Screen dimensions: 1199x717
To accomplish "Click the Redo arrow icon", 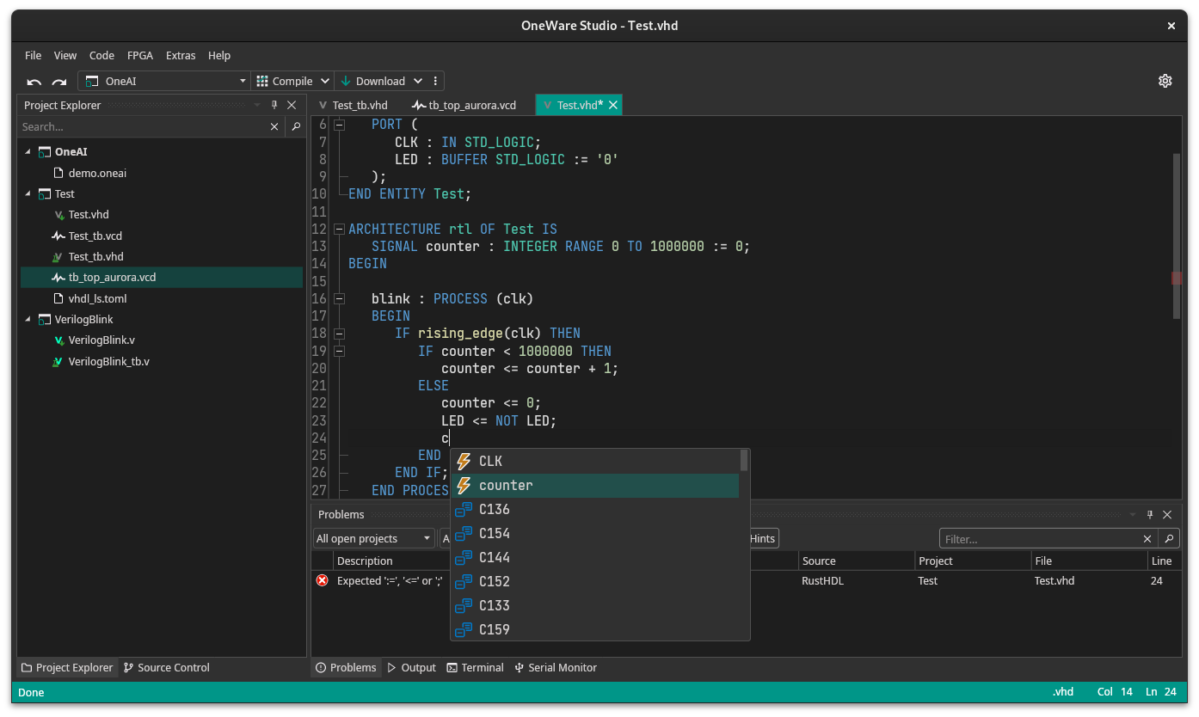I will click(58, 80).
